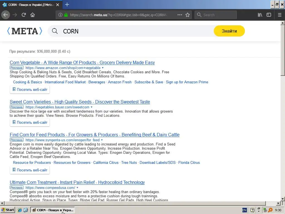Click the help question mark tray icon
285x214 pixels.
[x=252, y=210]
